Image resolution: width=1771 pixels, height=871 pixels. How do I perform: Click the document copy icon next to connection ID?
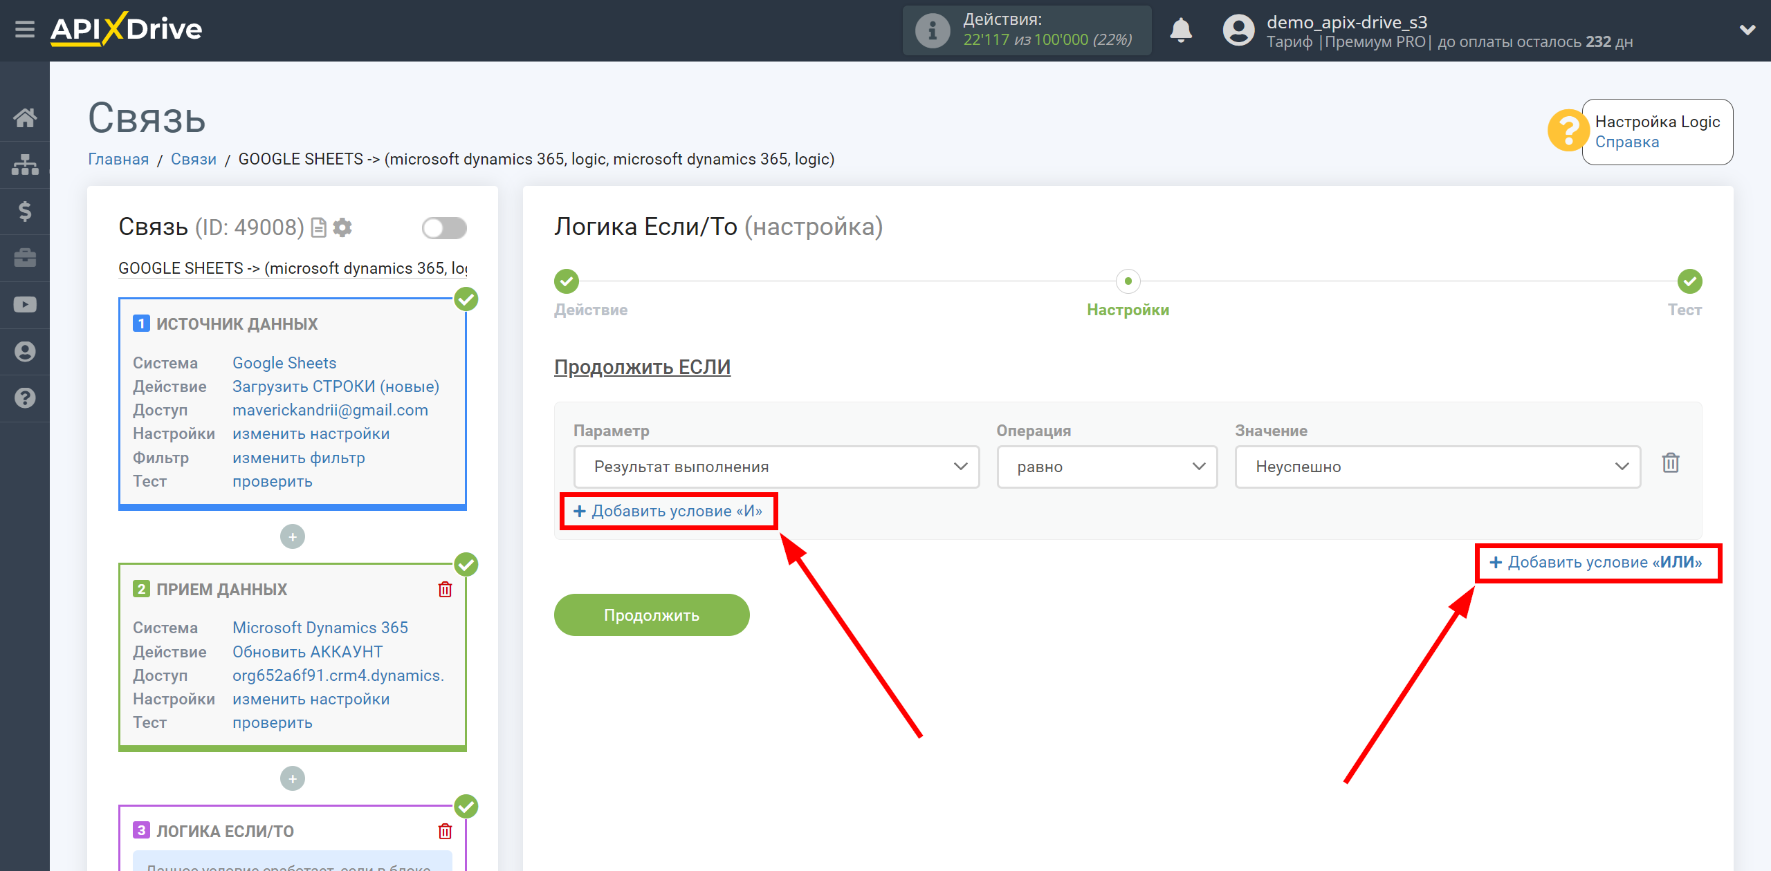click(x=318, y=227)
